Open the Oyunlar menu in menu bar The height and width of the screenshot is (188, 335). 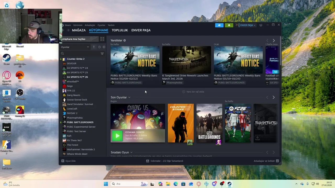(x=101, y=25)
